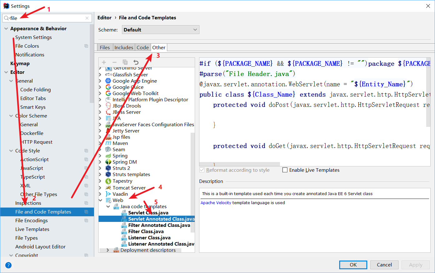Image resolution: width=435 pixels, height=273 pixels.
Task: Click the Editor breadcrumb
Action: coord(105,18)
